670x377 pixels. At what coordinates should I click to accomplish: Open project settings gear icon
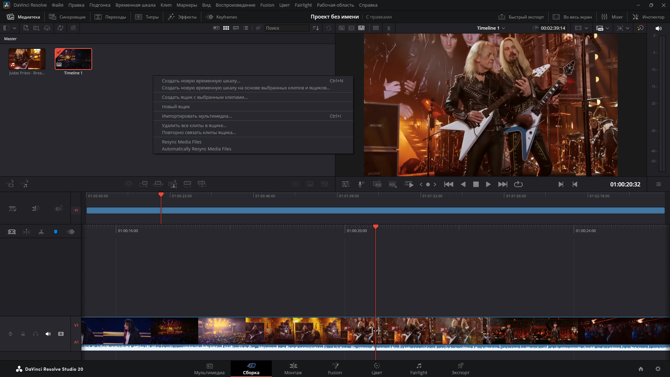[658, 369]
